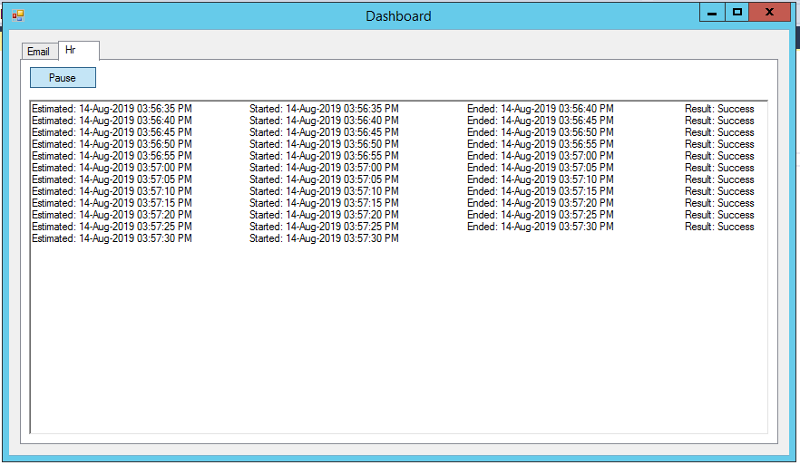Click Started: 14-Aug-2019 03:56:55 PM text
The height and width of the screenshot is (465, 800).
click(324, 156)
